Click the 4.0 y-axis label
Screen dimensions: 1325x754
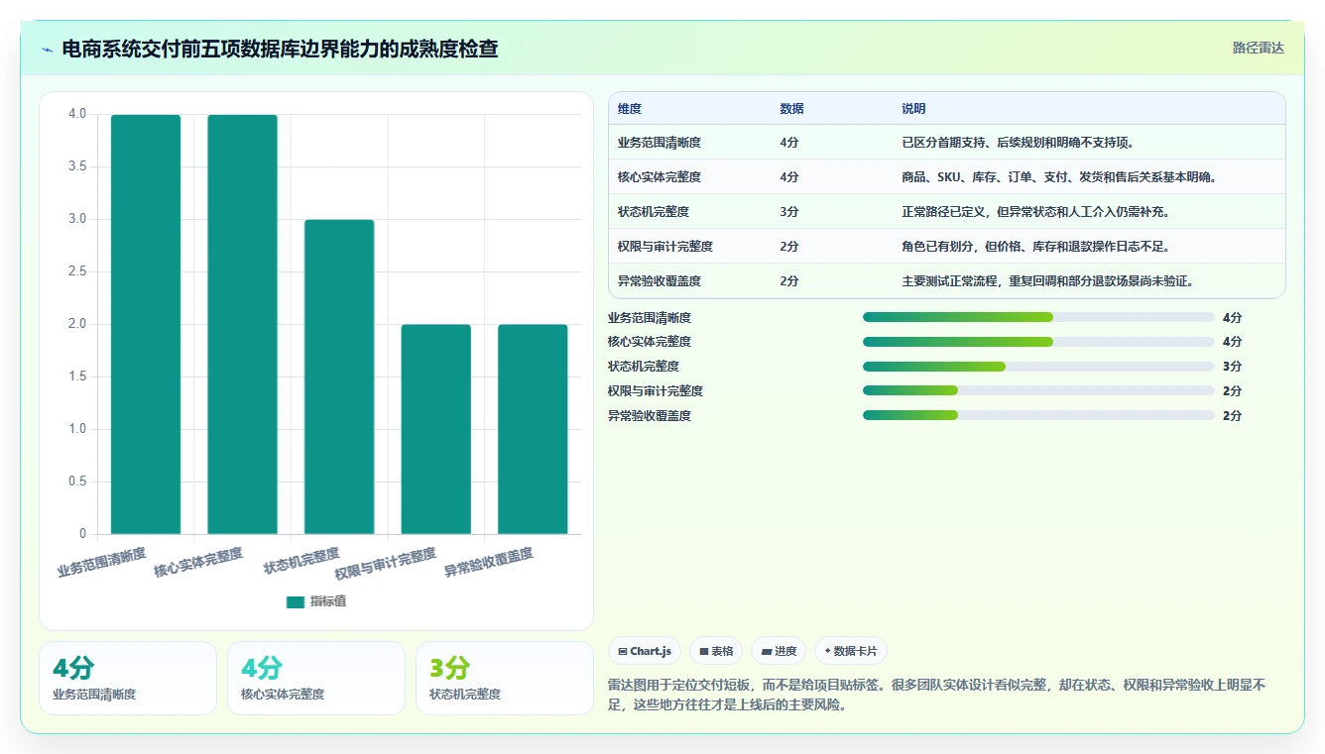[x=77, y=114]
